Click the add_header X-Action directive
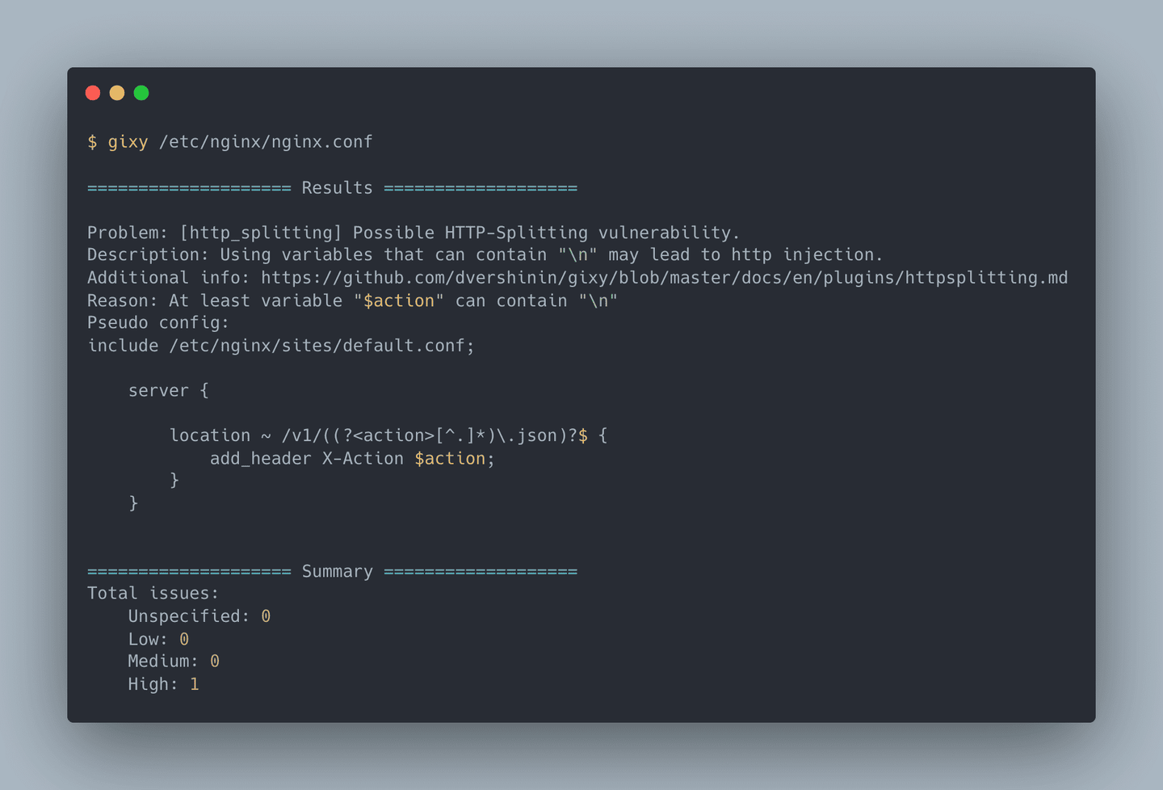This screenshot has height=790, width=1163. 306,459
